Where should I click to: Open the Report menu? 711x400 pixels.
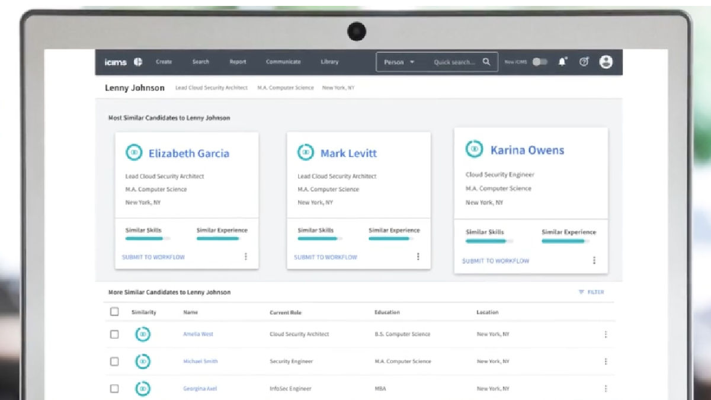pyautogui.click(x=238, y=62)
